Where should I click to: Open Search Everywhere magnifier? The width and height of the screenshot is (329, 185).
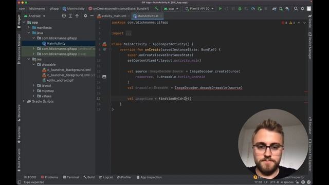click(x=296, y=9)
